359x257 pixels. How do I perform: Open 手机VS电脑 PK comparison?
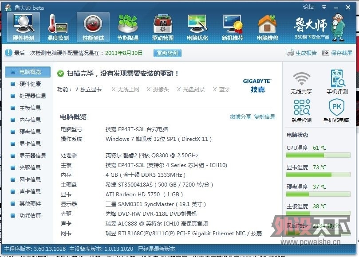tap(336, 111)
